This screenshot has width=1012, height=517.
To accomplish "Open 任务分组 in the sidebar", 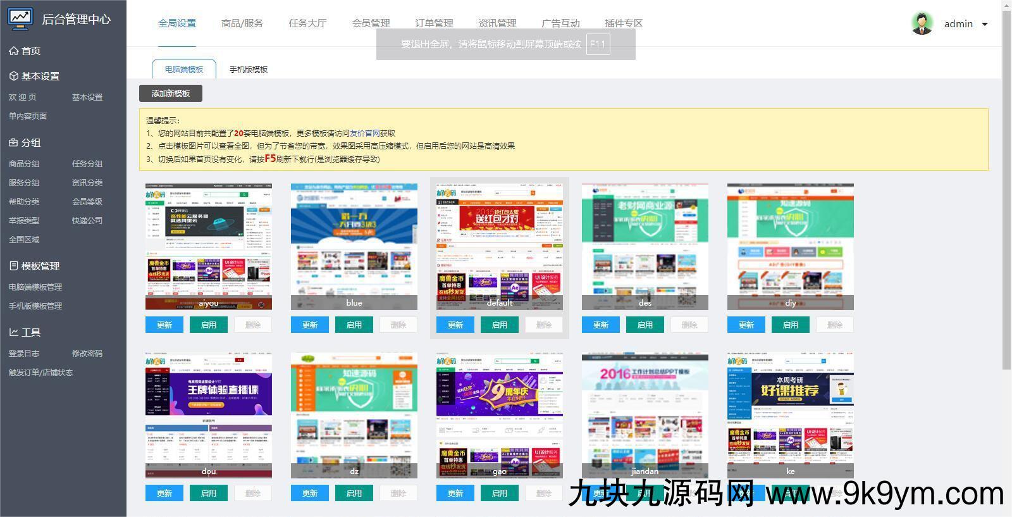I will pos(87,163).
